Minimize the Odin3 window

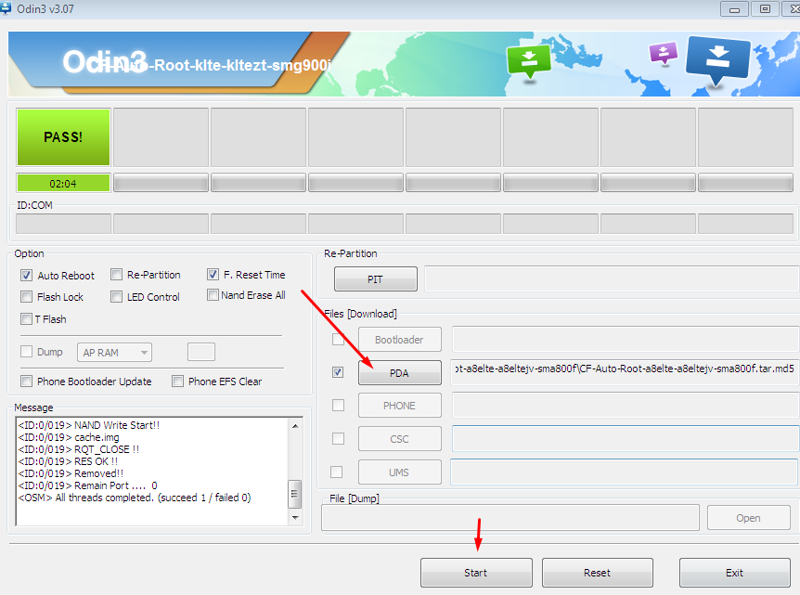tap(734, 9)
